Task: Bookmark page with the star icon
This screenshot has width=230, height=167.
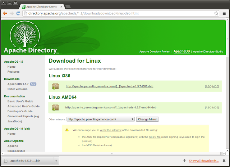Action: [216, 13]
